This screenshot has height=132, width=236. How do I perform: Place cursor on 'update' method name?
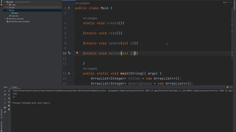[114, 43]
